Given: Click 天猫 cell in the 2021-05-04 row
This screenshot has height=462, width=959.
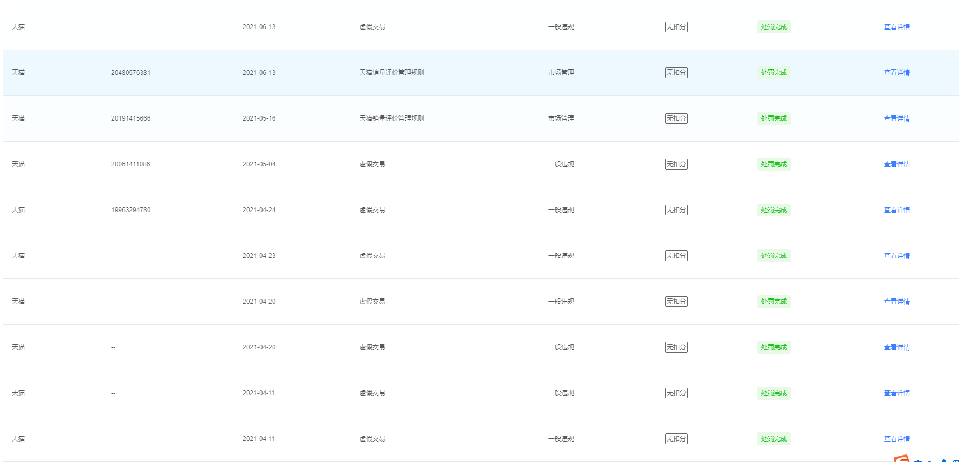Looking at the screenshot, I should [x=18, y=164].
